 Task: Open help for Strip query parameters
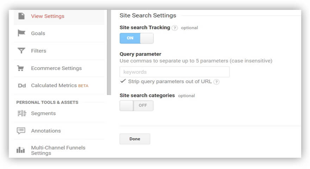pyautogui.click(x=216, y=82)
